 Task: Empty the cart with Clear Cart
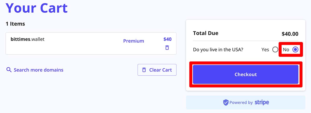pyautogui.click(x=157, y=70)
